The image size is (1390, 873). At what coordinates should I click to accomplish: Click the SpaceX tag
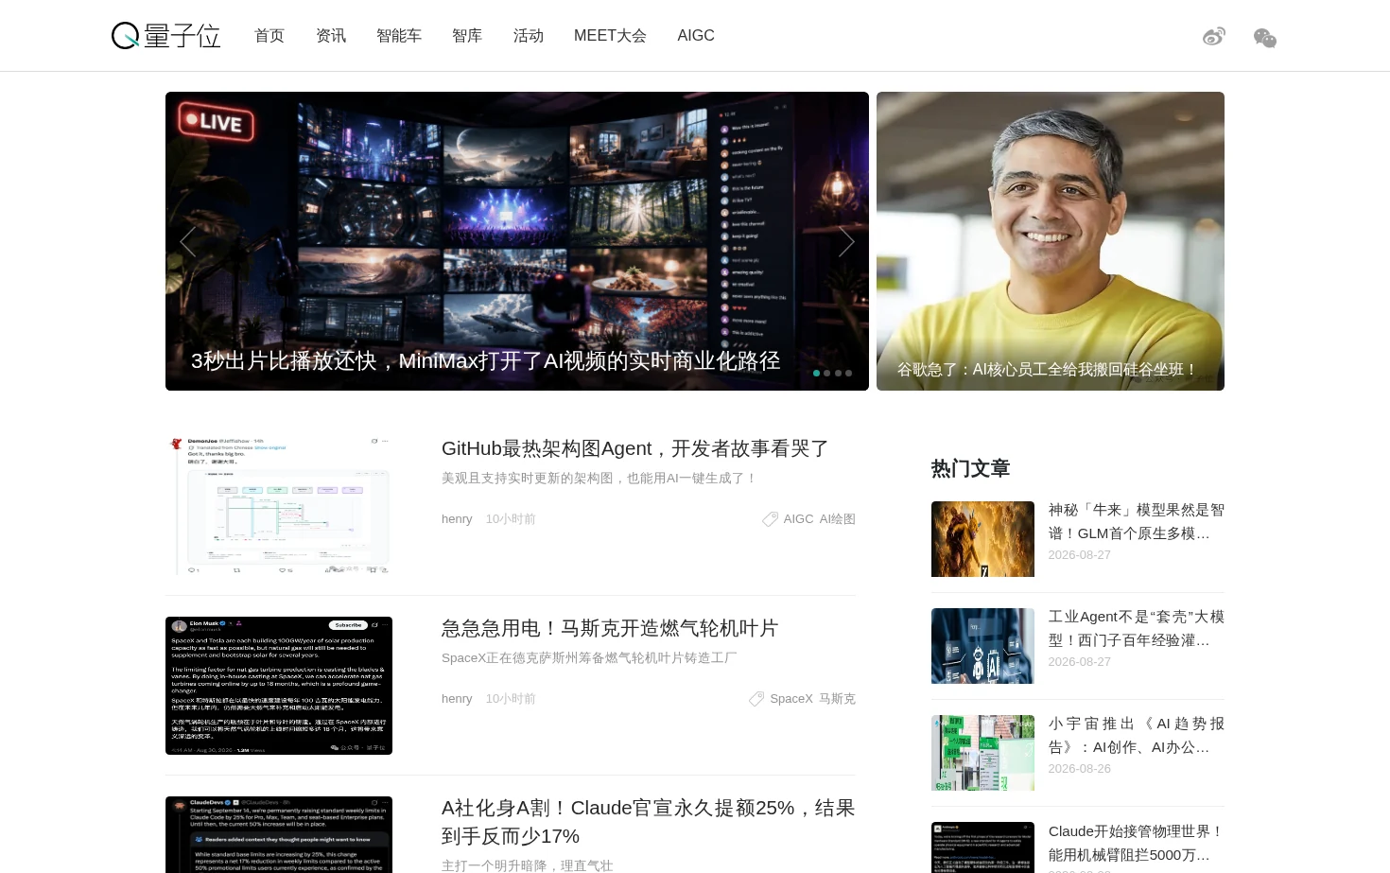click(791, 699)
